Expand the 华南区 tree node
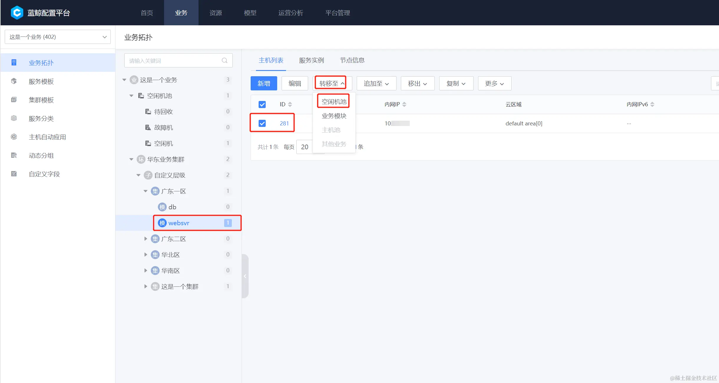 [146, 271]
